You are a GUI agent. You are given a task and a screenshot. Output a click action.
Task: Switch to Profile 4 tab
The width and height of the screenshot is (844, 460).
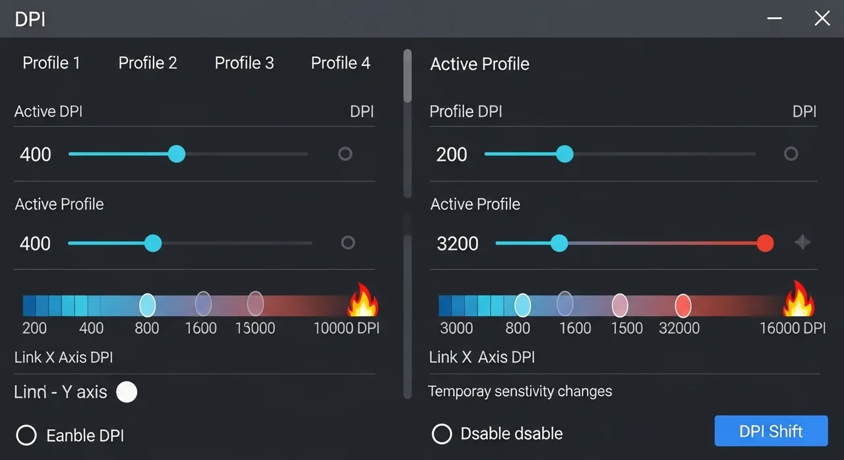[x=340, y=63]
